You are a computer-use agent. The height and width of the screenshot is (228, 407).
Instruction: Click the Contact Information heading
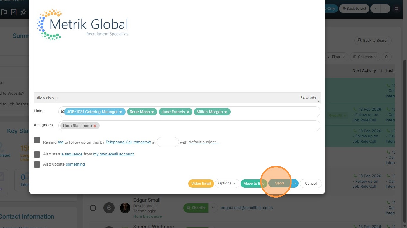pos(27,216)
